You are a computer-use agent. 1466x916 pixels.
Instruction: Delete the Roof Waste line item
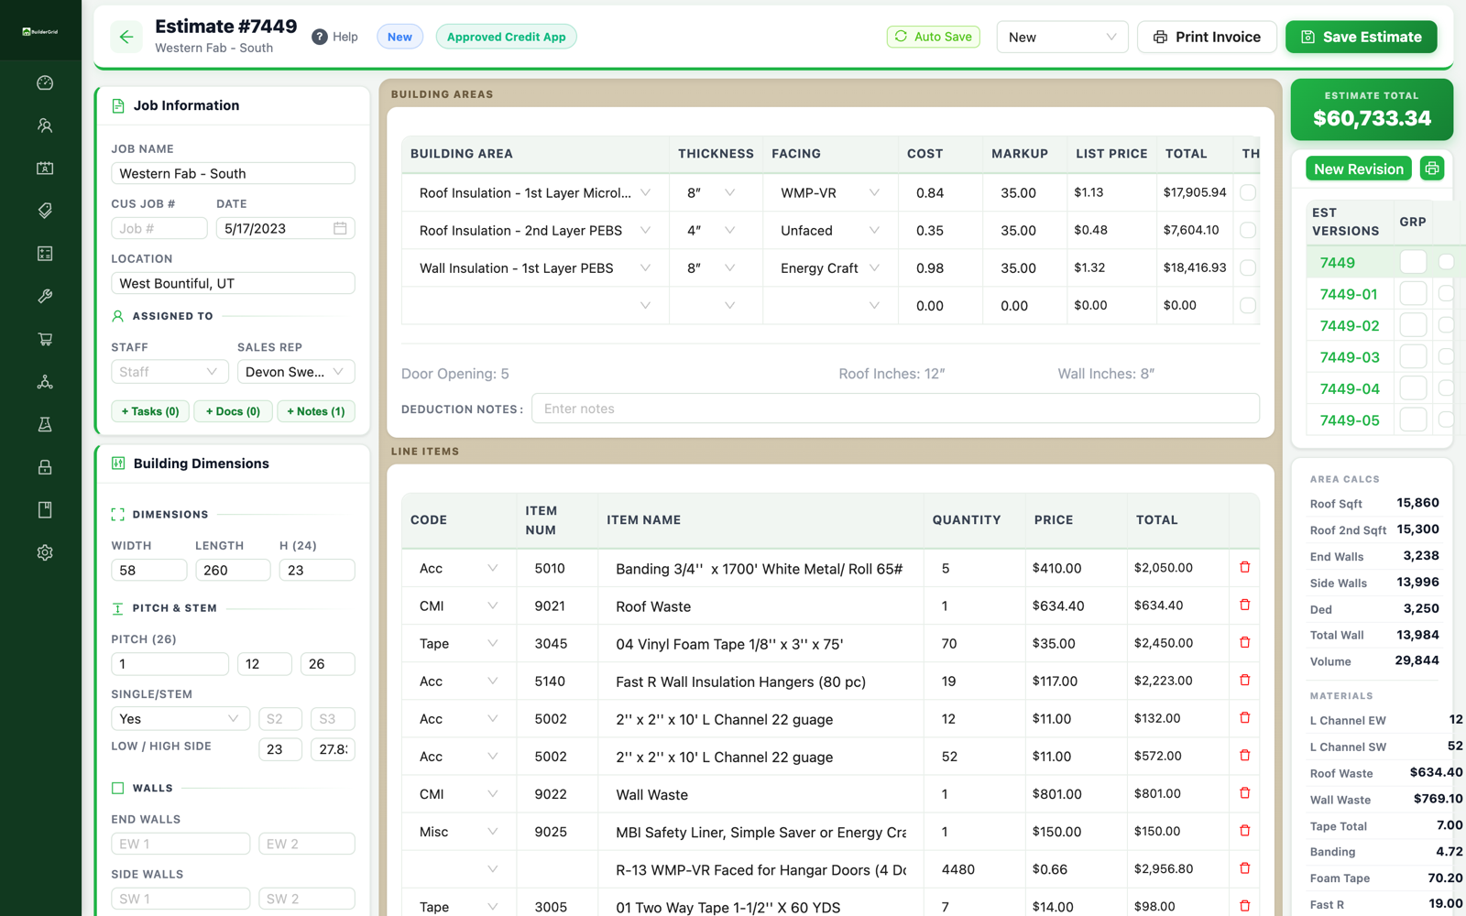pyautogui.click(x=1244, y=605)
